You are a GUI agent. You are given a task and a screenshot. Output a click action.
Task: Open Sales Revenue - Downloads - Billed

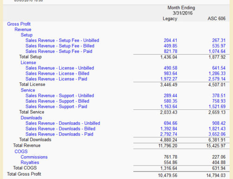tap(61, 129)
